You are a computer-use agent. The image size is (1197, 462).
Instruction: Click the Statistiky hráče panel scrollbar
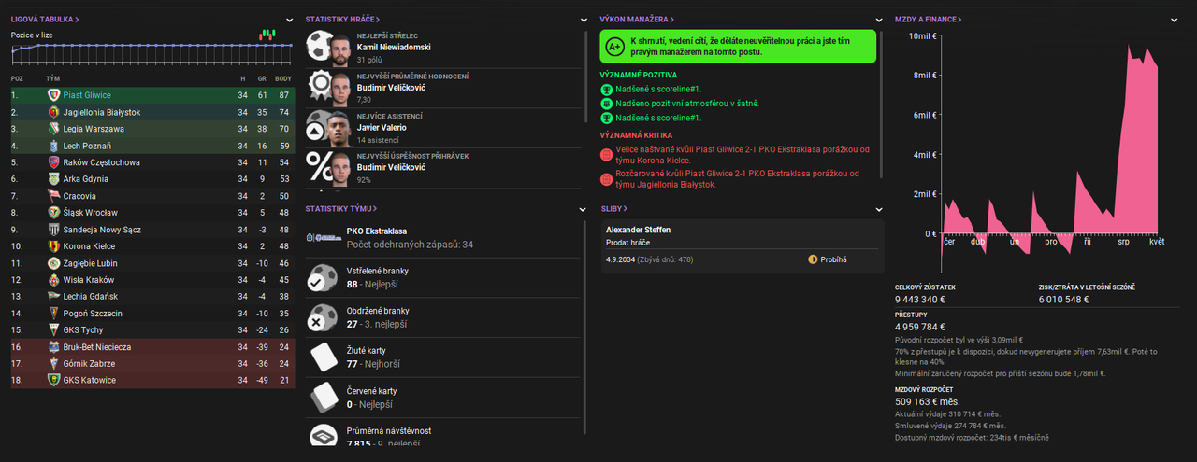coord(585,77)
